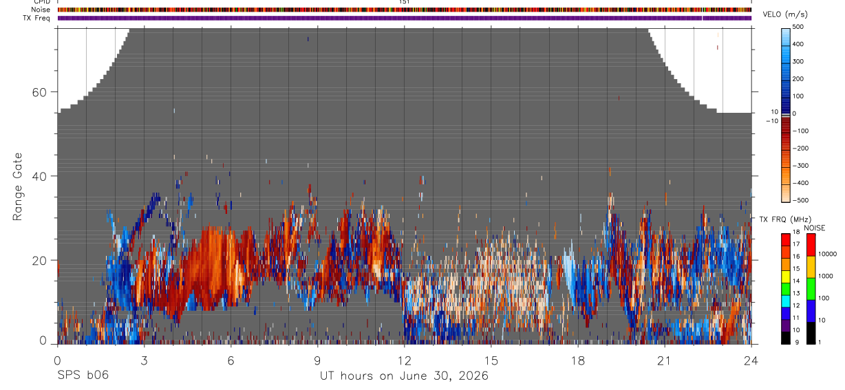Click the 12 UT hour axis label
The width and height of the screenshot is (845, 390).
click(405, 360)
